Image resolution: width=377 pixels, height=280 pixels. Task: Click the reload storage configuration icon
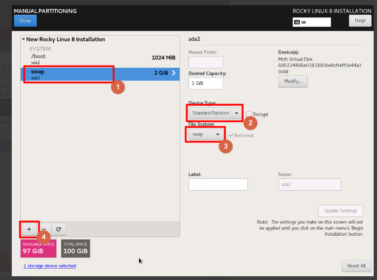click(x=58, y=229)
